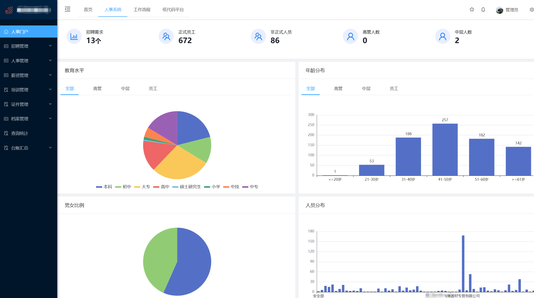The image size is (534, 298).
Task: Click the 人事门户 sidebar item
Action: click(20, 32)
